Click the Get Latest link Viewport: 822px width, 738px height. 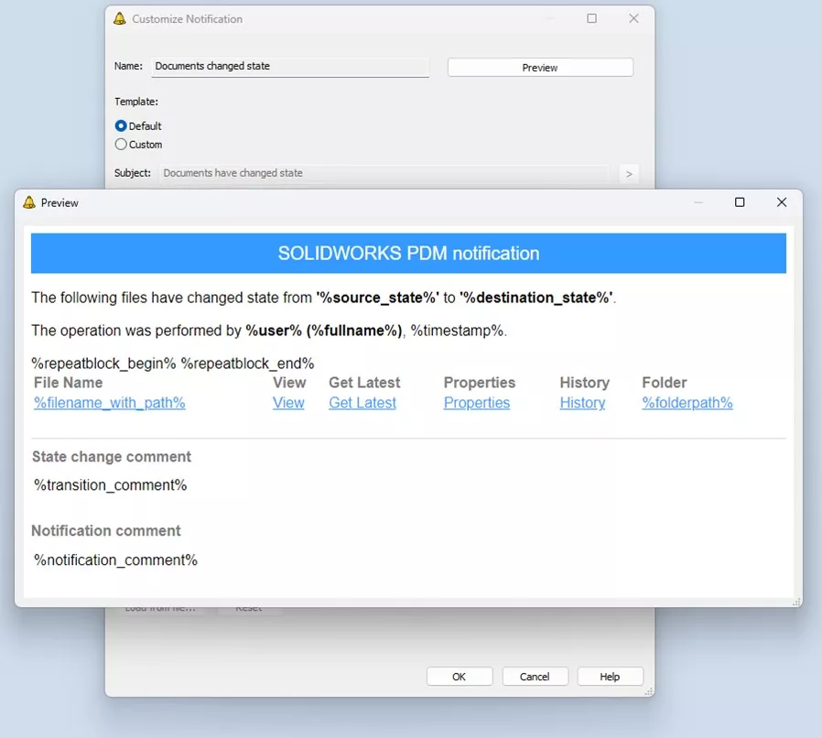(x=362, y=403)
